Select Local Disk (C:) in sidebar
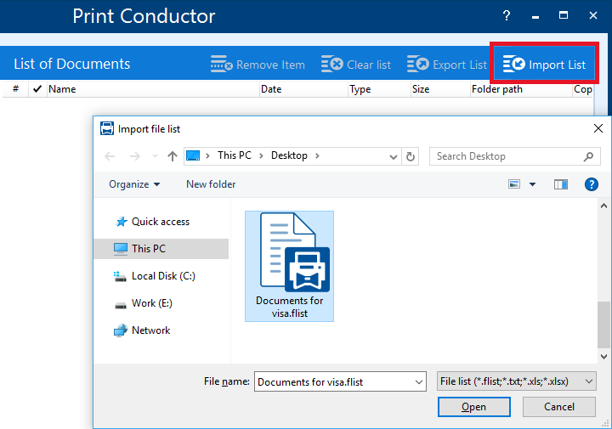The width and height of the screenshot is (612, 429). click(163, 276)
